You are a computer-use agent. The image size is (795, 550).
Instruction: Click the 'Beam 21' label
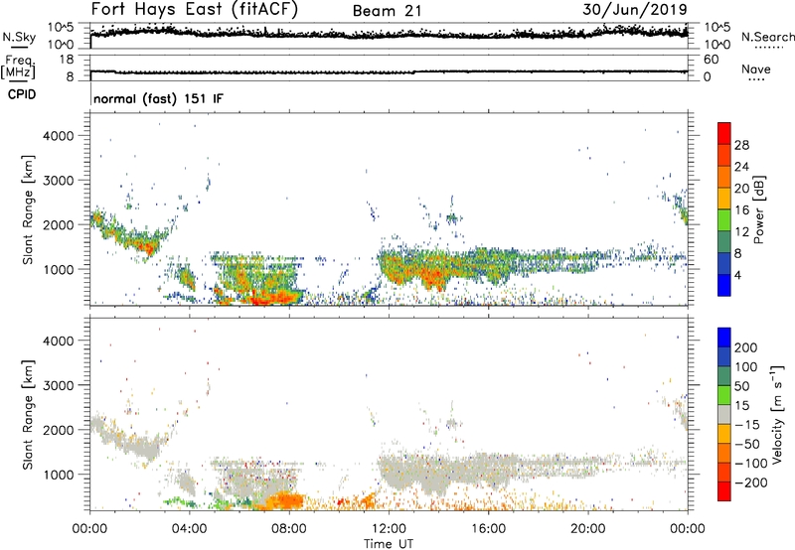point(387,11)
